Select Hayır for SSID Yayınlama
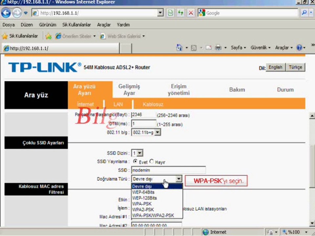Screen dimensions: 315x236 [152, 161]
